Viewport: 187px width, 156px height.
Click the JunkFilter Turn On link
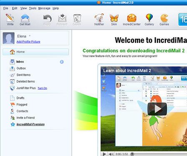[42, 88]
